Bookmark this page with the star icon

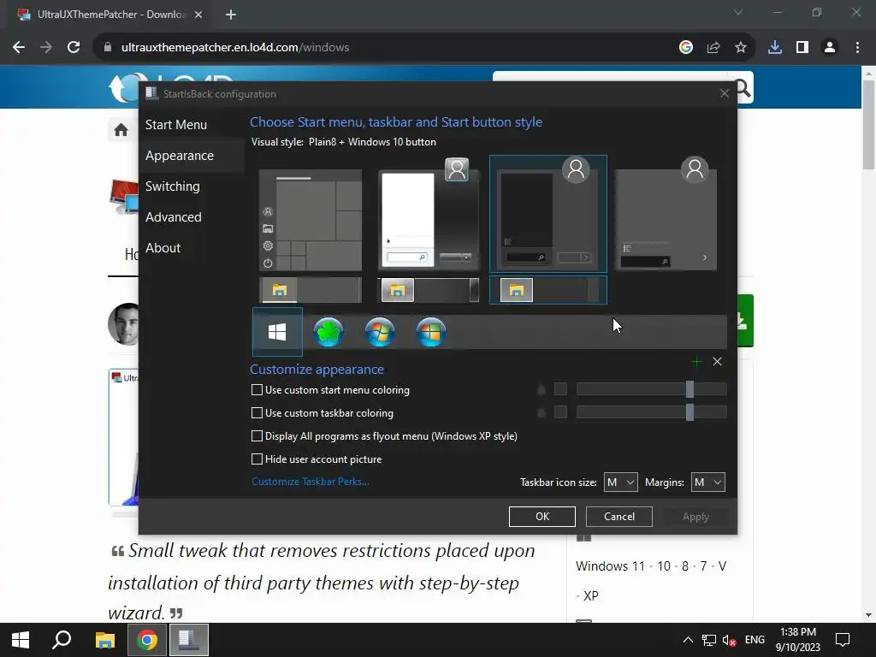point(741,48)
